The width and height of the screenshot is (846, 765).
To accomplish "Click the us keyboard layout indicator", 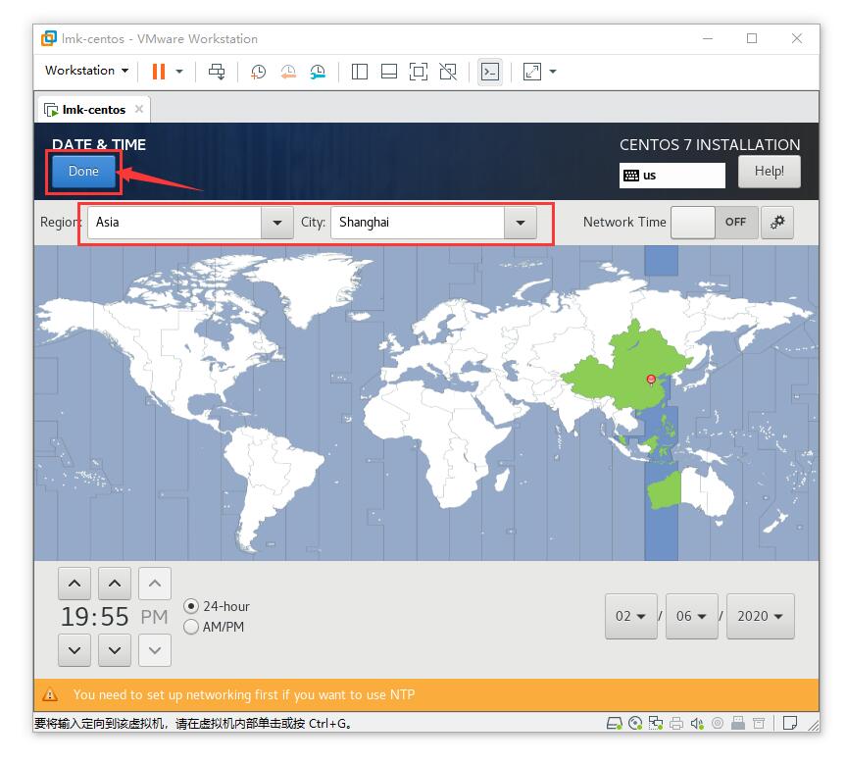I will pyautogui.click(x=672, y=176).
